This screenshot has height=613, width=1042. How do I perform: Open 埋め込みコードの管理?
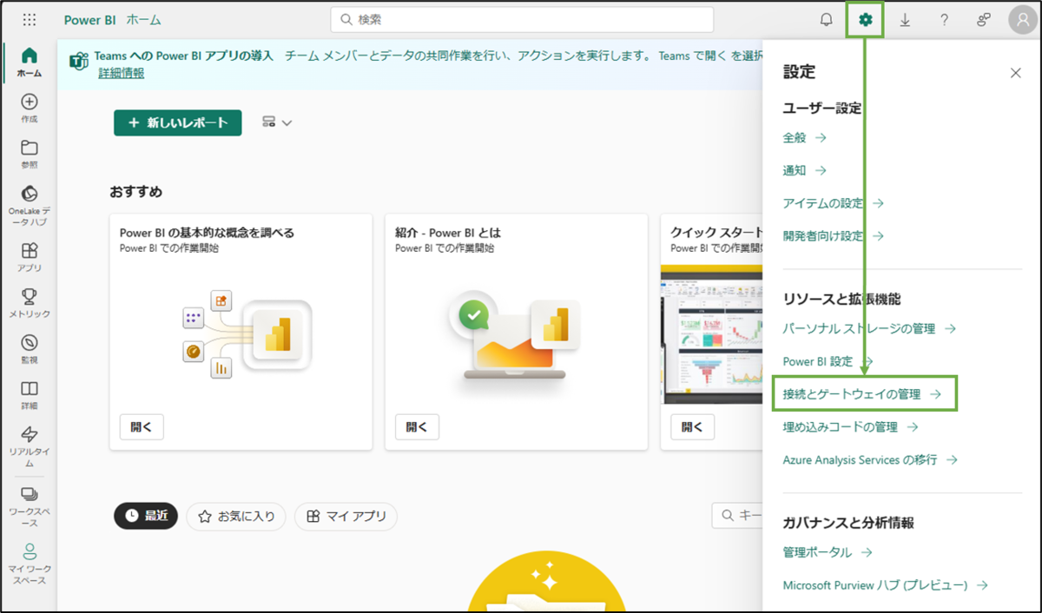(850, 427)
